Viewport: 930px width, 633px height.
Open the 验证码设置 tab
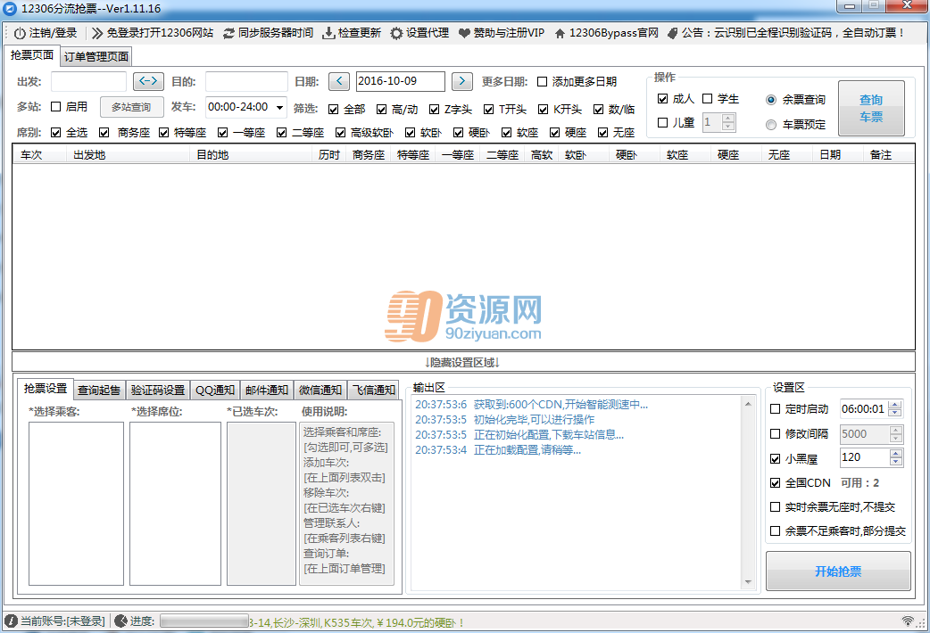pyautogui.click(x=158, y=390)
